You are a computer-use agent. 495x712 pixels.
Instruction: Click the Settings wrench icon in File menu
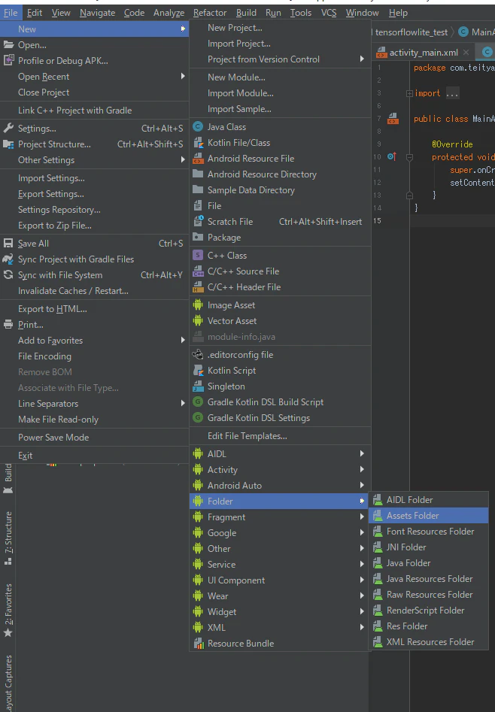click(8, 129)
